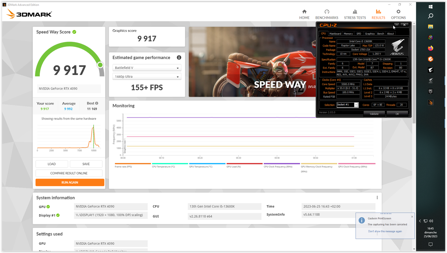
Task: Click the orange RUN AGAIN button
Action: click(x=70, y=183)
